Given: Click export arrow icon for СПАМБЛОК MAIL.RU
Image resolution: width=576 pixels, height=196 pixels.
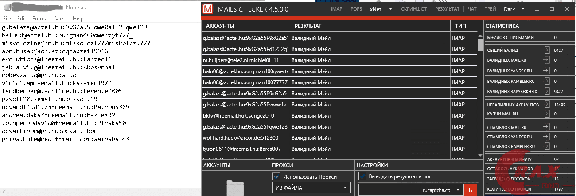Looking at the screenshot, I should point(545,127).
